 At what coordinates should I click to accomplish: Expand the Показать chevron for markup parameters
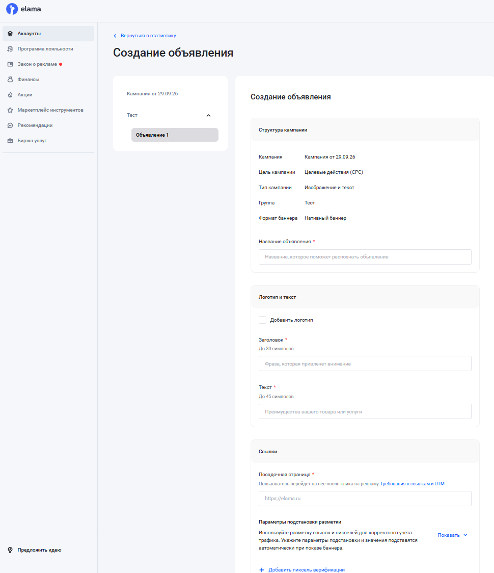tap(465, 535)
